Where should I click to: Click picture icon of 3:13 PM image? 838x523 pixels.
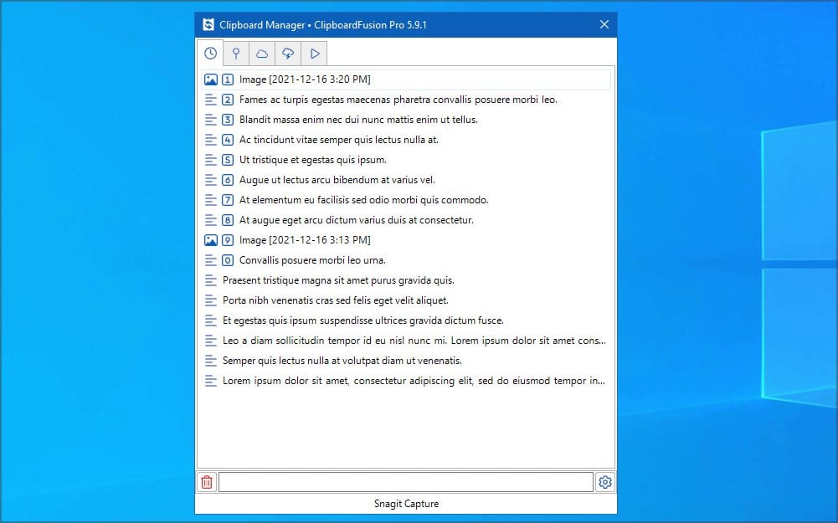(211, 240)
